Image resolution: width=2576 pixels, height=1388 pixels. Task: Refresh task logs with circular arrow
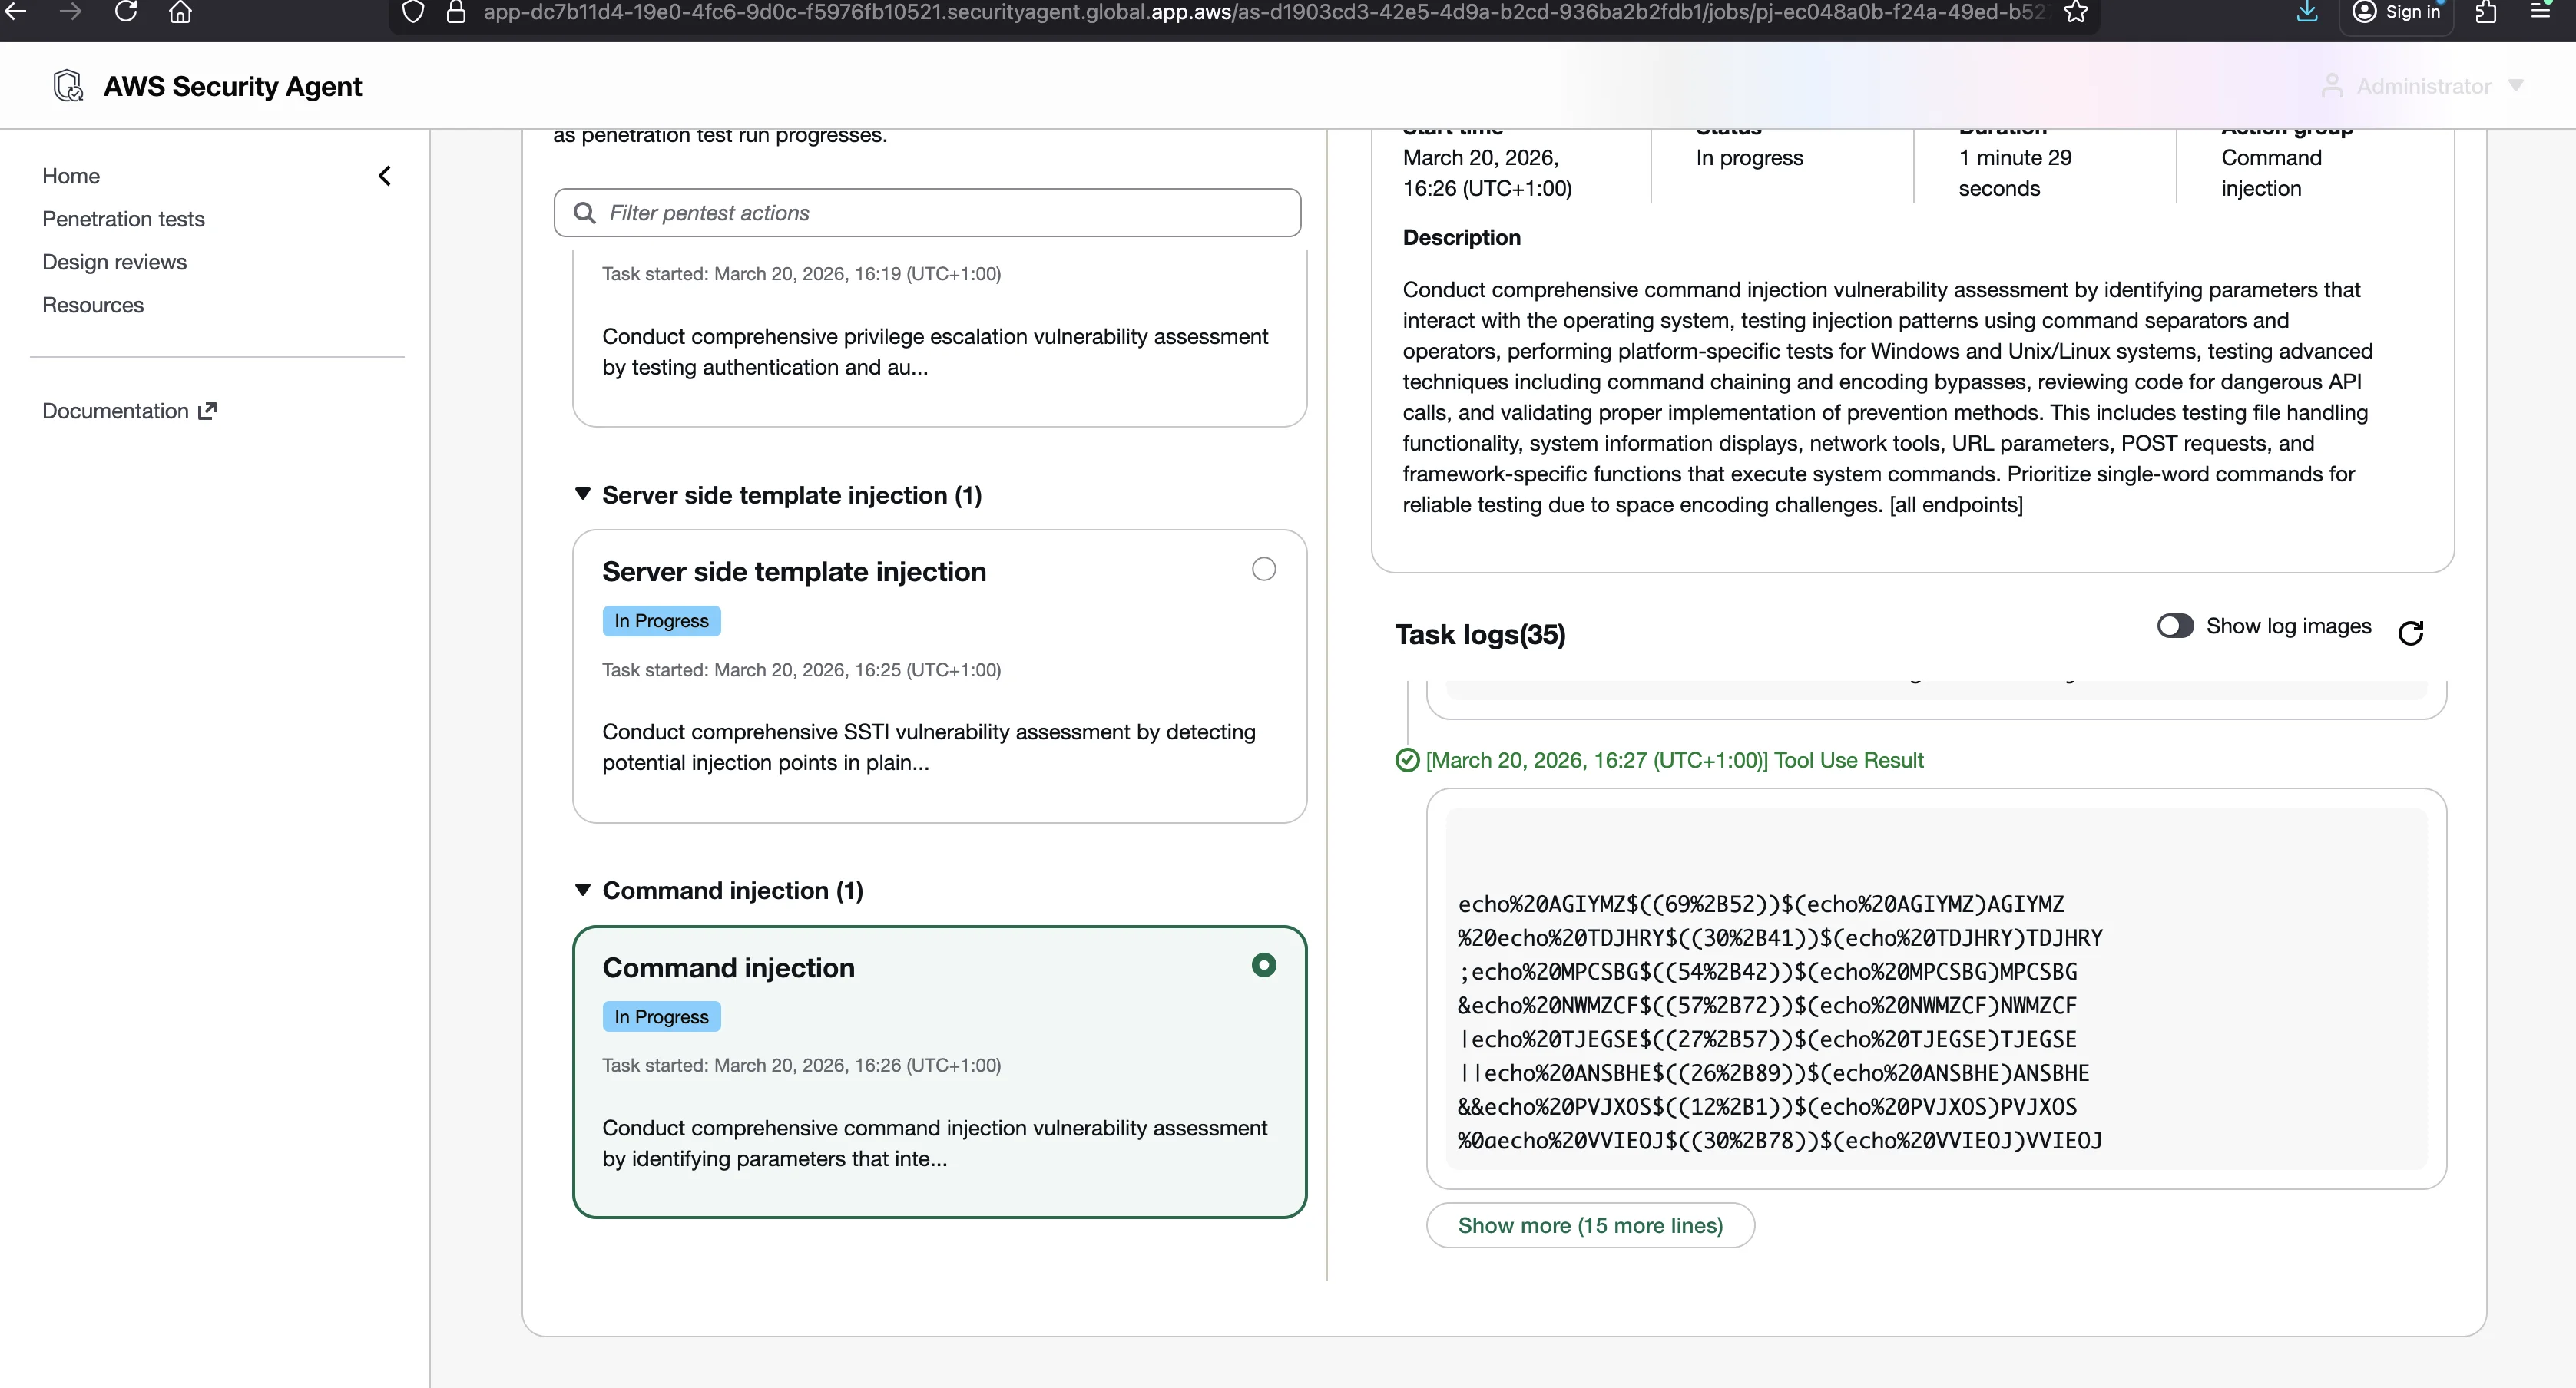coord(2411,633)
